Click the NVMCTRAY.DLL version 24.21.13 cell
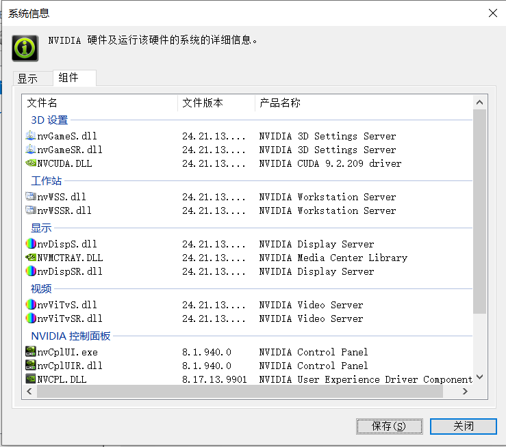 point(214,258)
